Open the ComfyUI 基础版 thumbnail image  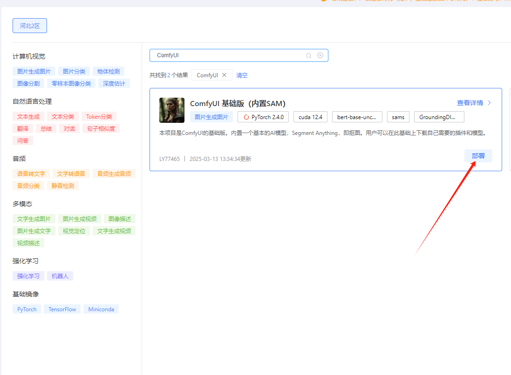coord(172,110)
